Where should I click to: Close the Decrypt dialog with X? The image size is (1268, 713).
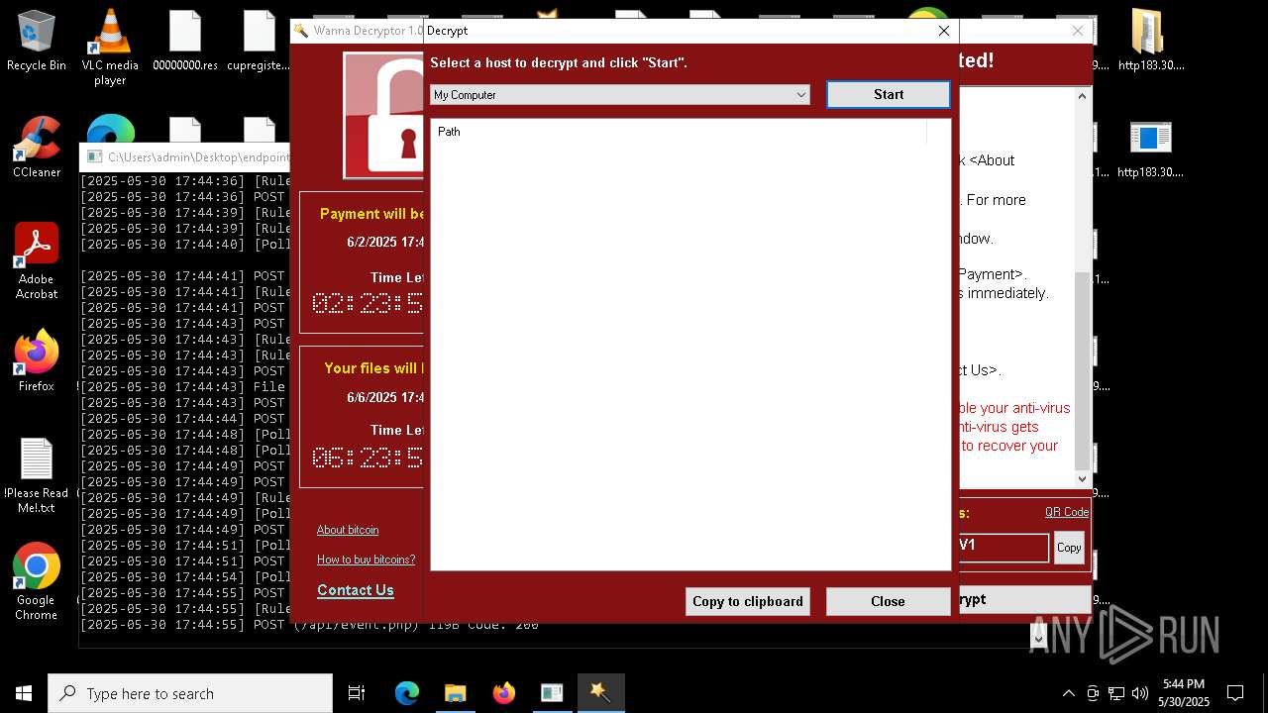pyautogui.click(x=944, y=31)
